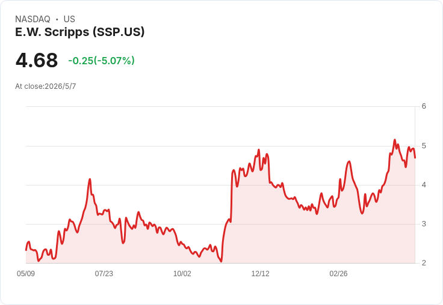Click the final endpoint of the price line
This screenshot has width=443, height=305.
click(x=415, y=158)
